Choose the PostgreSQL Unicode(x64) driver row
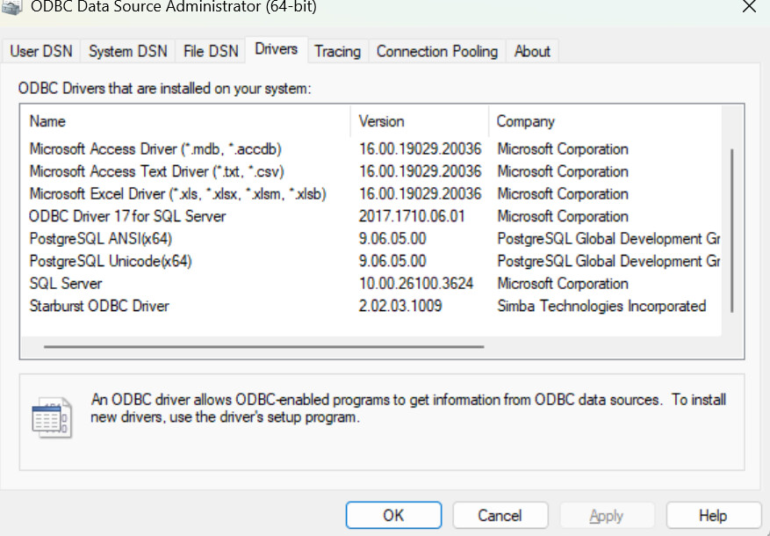Image resolution: width=770 pixels, height=536 pixels. pyautogui.click(x=111, y=261)
